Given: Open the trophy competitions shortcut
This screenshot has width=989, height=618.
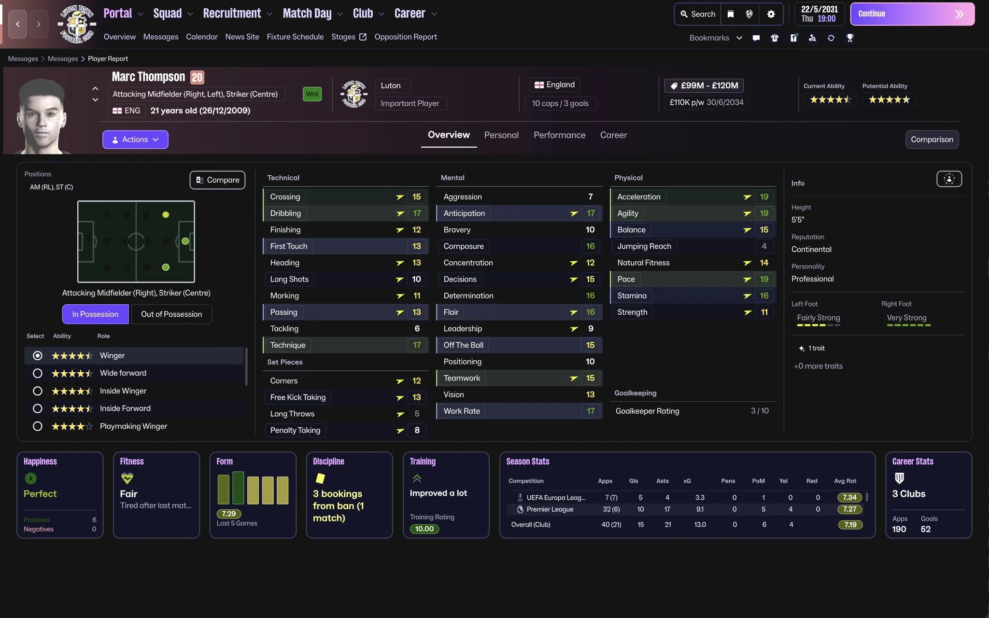Looking at the screenshot, I should [x=850, y=38].
